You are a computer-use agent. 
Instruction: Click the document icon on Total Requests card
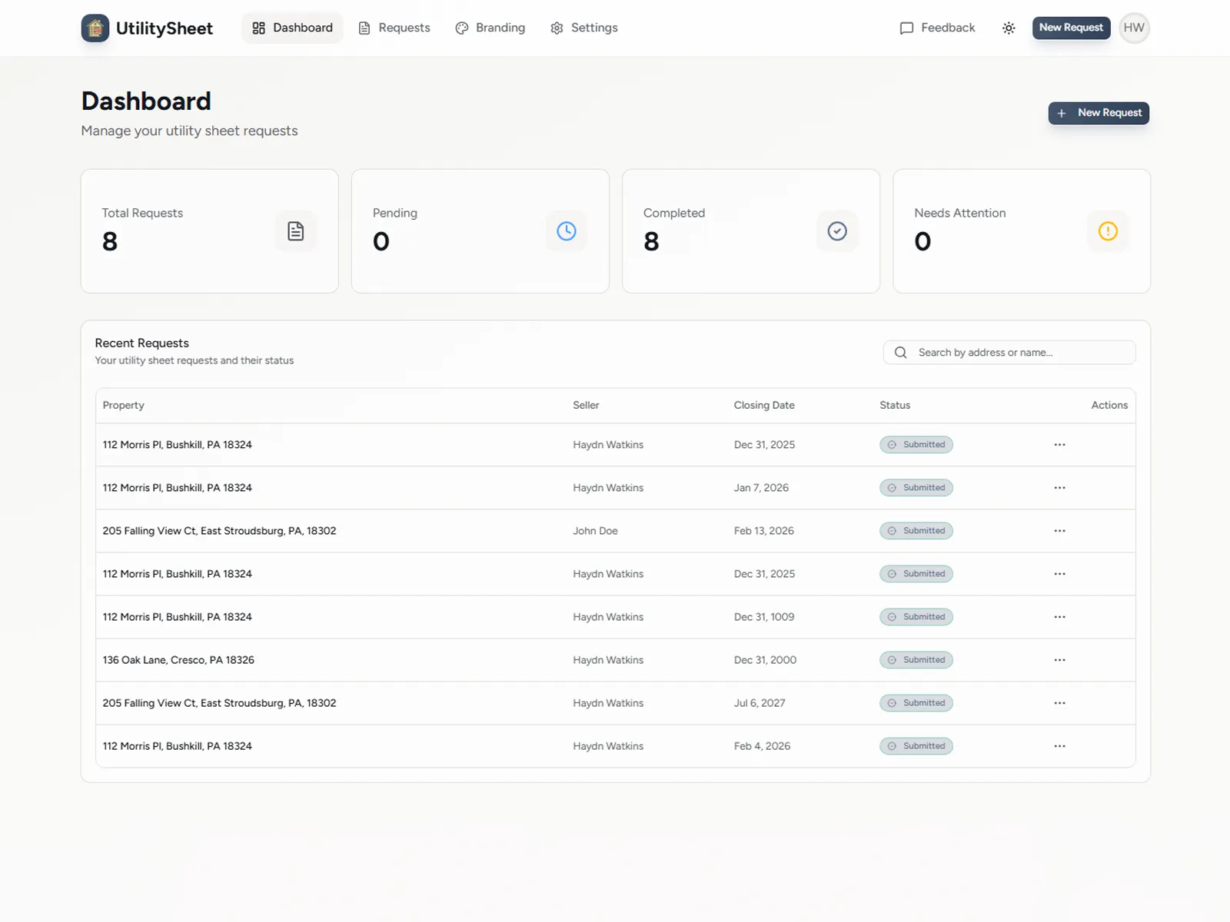[296, 230]
